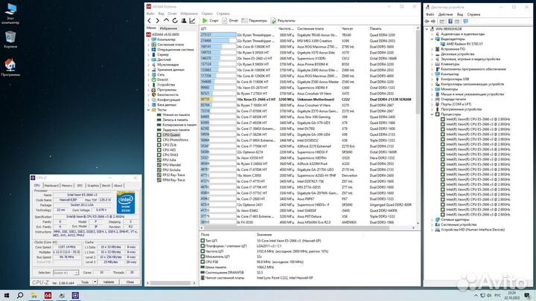Collapse the Тесты node
Viewport: 536px width, 301px height.
point(148,110)
